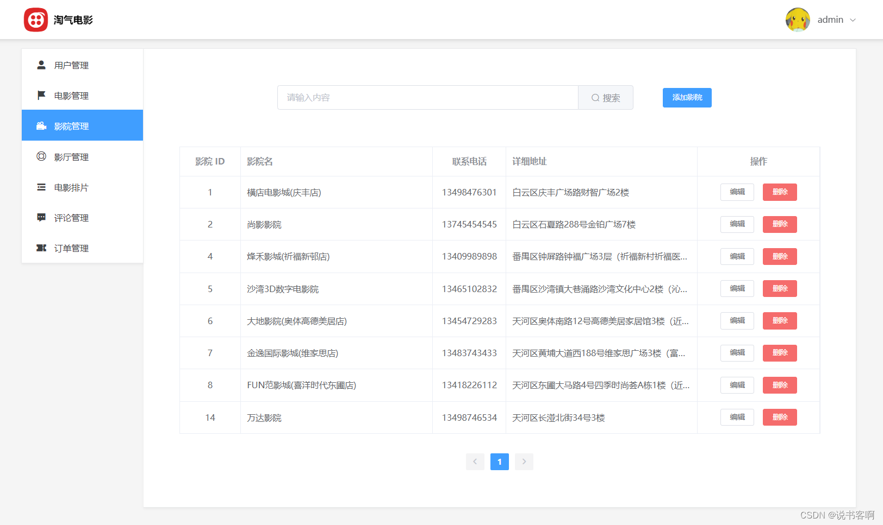This screenshot has width=883, height=525.
Task: Open the 订单管理 menu item
Action: point(82,248)
